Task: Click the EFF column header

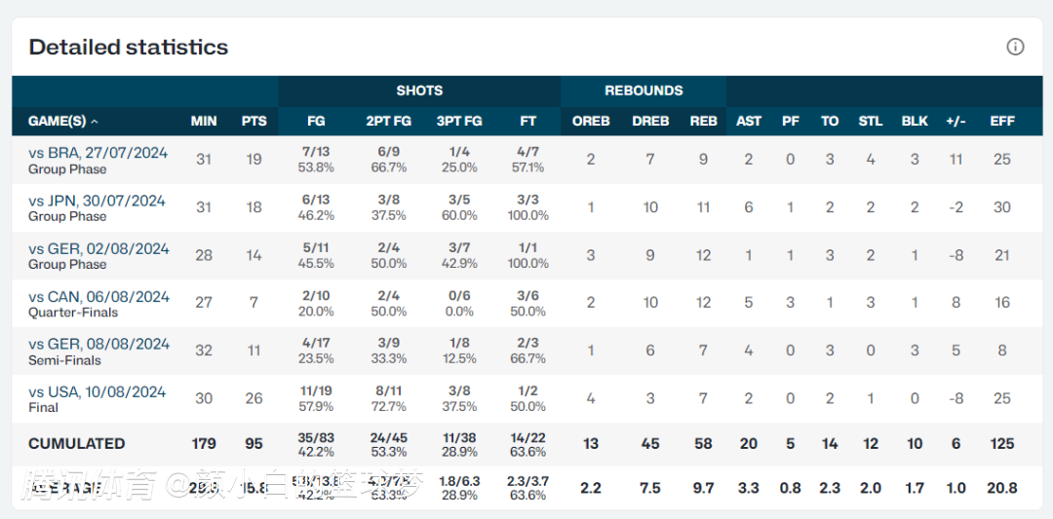Action: coord(1002,122)
